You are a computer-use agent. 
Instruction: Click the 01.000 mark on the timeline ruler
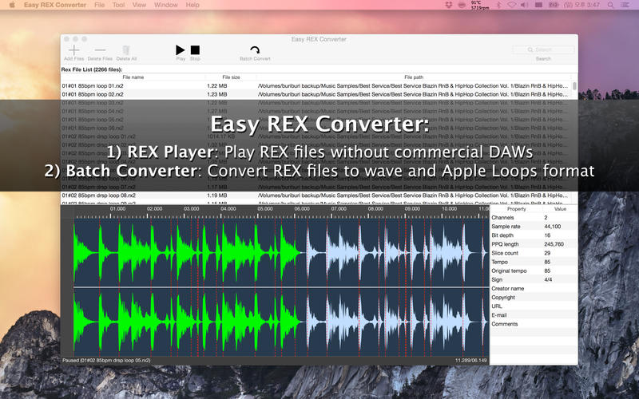point(117,208)
